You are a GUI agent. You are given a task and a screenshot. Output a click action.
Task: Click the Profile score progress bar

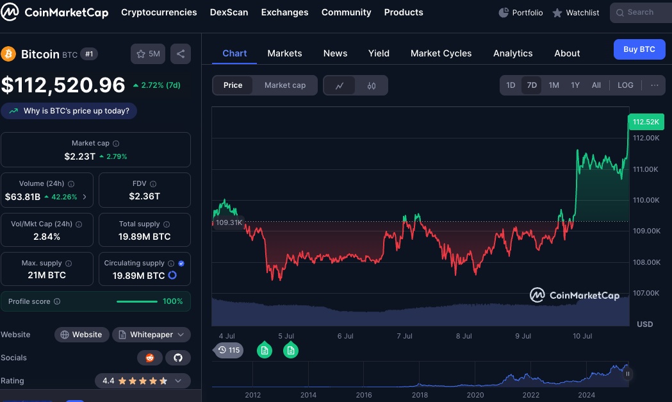[137, 301]
